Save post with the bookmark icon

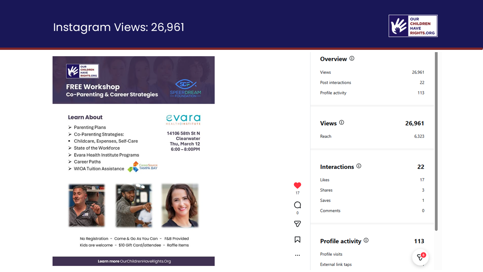(x=297, y=240)
